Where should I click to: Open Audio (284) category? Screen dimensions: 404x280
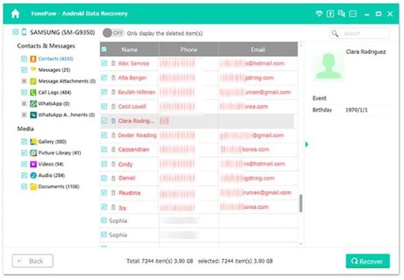coord(51,176)
